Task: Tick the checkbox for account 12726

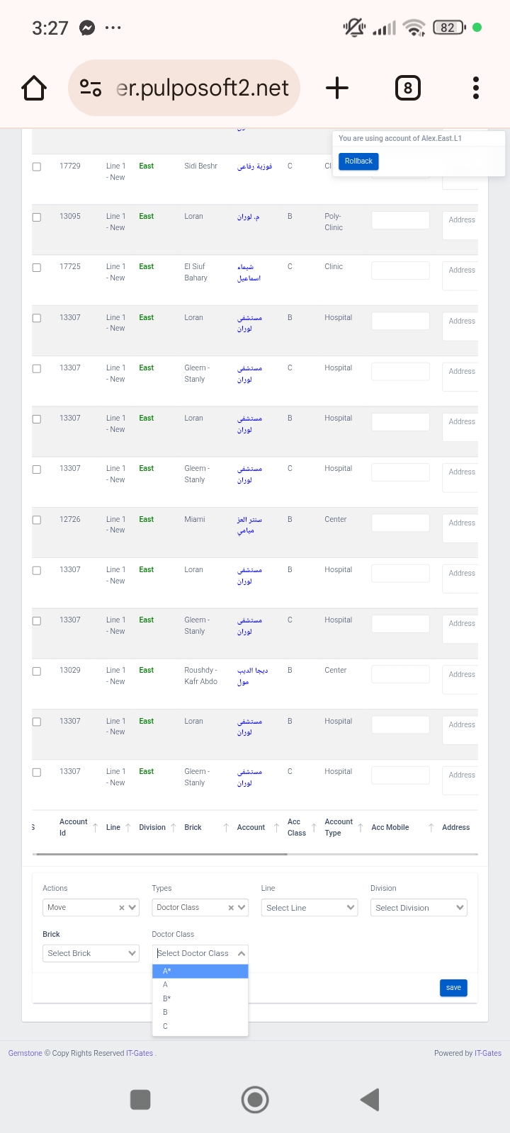Action: (37, 520)
